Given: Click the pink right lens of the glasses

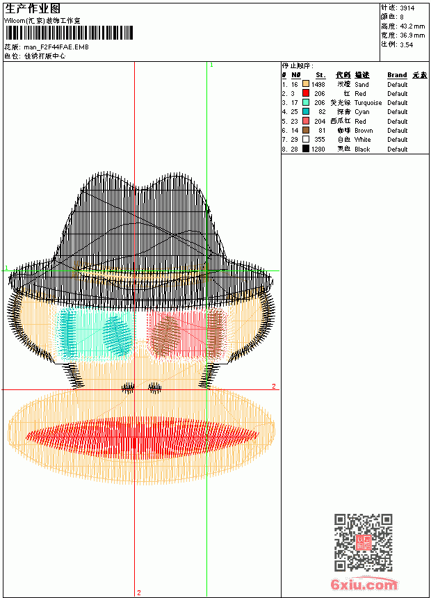Looking at the screenshot, I should [x=187, y=334].
